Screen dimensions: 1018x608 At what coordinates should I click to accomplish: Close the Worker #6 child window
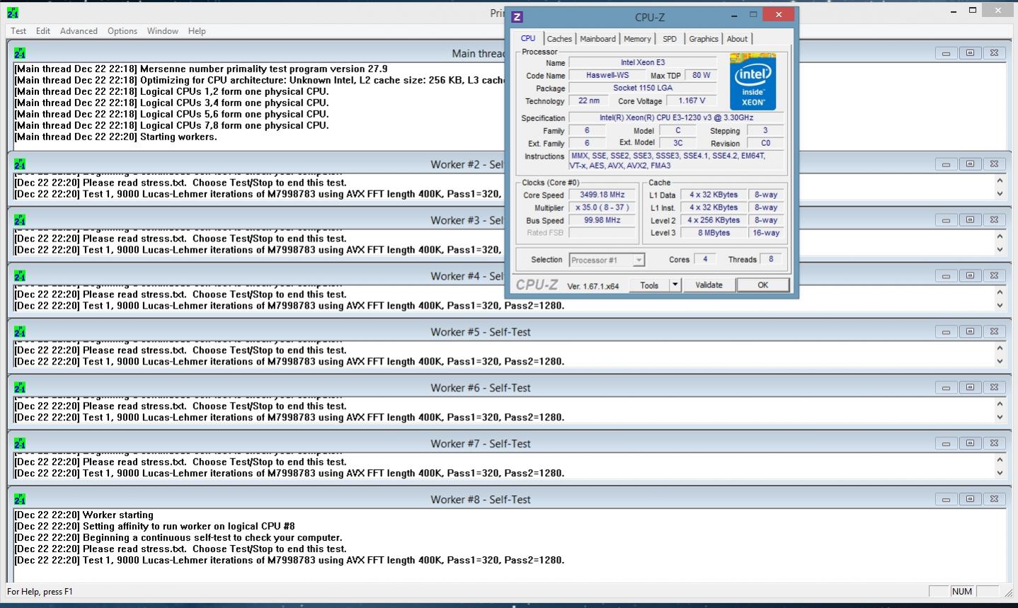(x=994, y=388)
